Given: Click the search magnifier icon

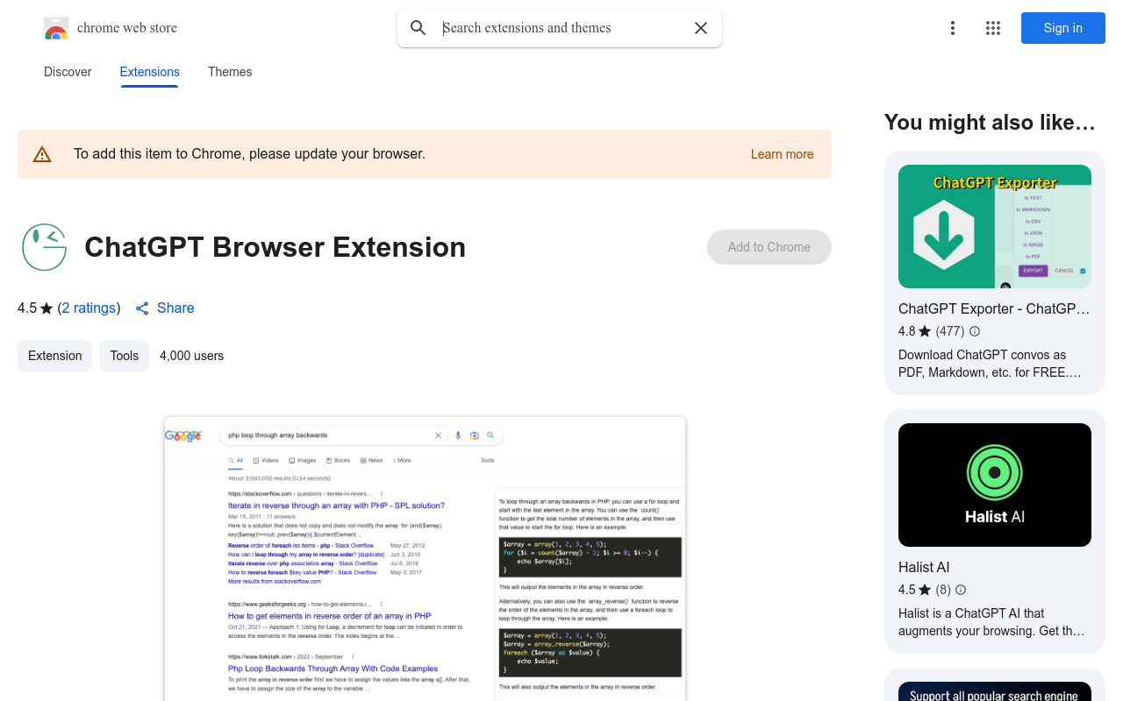Looking at the screenshot, I should point(418,28).
